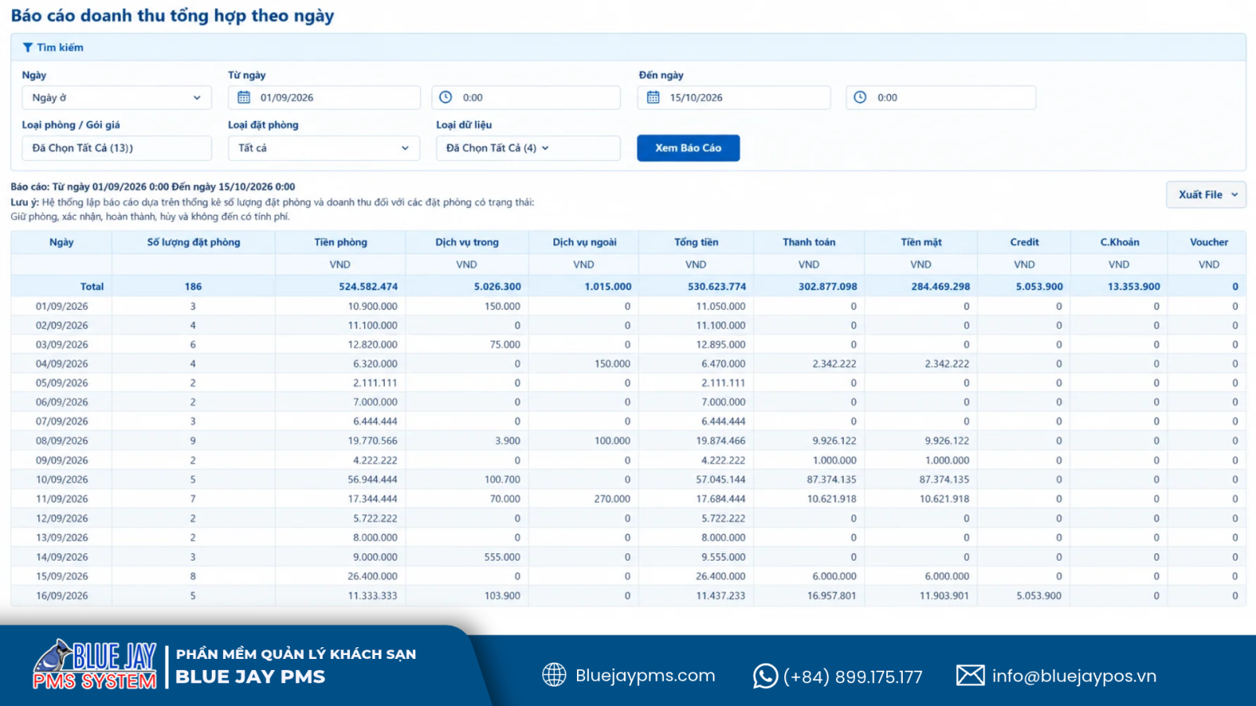Viewport: 1256px width, 706px height.
Task: Click the Đến ngày time 0:00 field
Action: (941, 98)
